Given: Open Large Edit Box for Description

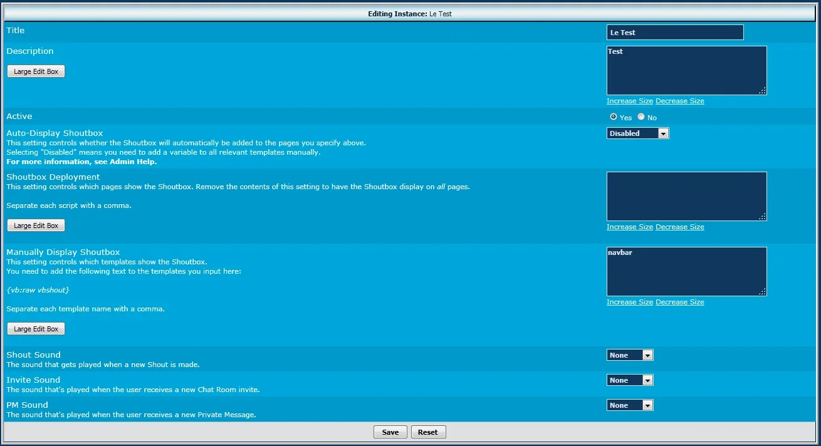Looking at the screenshot, I should point(36,71).
